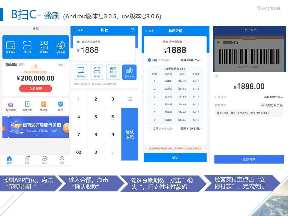Collapse the 6期 installment details chevron
This screenshot has height=216, width=288.
click(x=202, y=60)
